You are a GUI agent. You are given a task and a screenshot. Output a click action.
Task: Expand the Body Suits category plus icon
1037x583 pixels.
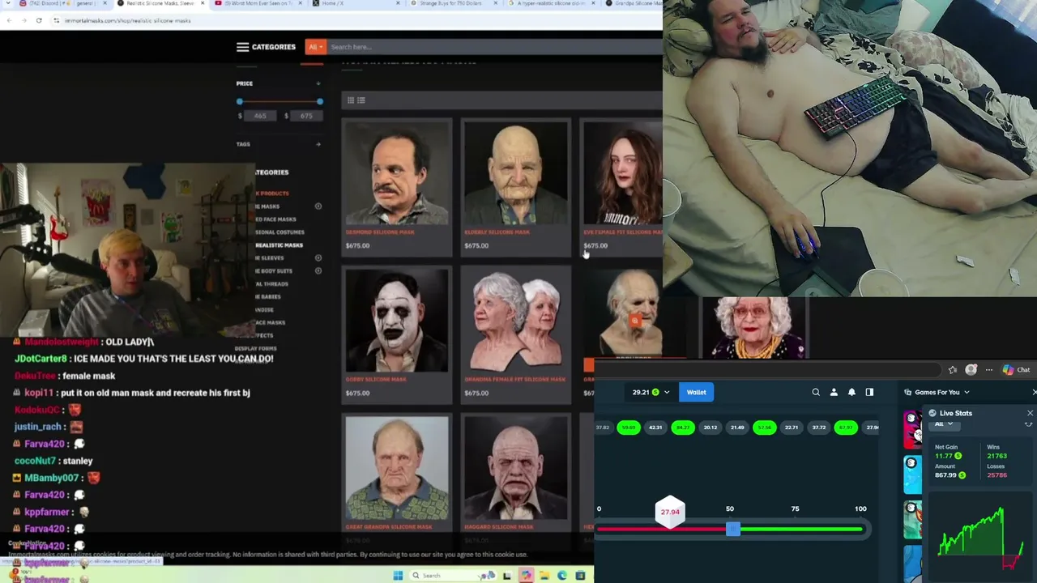pos(318,271)
